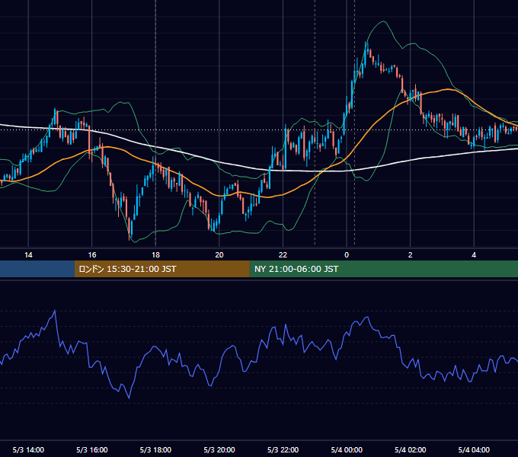The image size is (518, 457).
Task: Click the 14 hour axis label
Action: [28, 255]
